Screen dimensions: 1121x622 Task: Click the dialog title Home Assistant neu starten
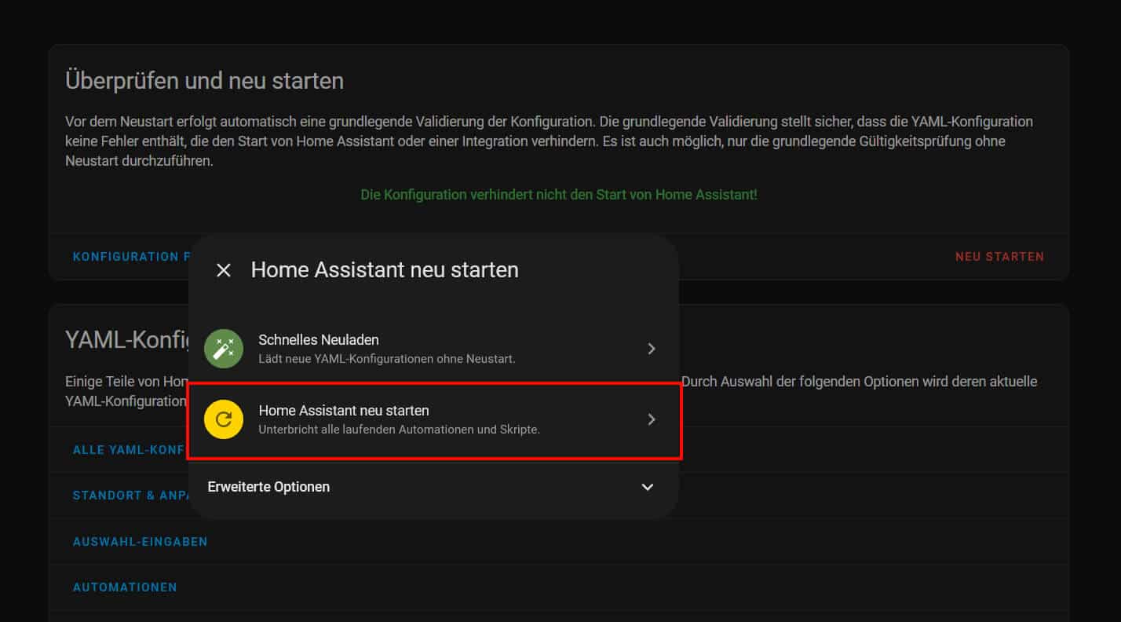coord(385,270)
